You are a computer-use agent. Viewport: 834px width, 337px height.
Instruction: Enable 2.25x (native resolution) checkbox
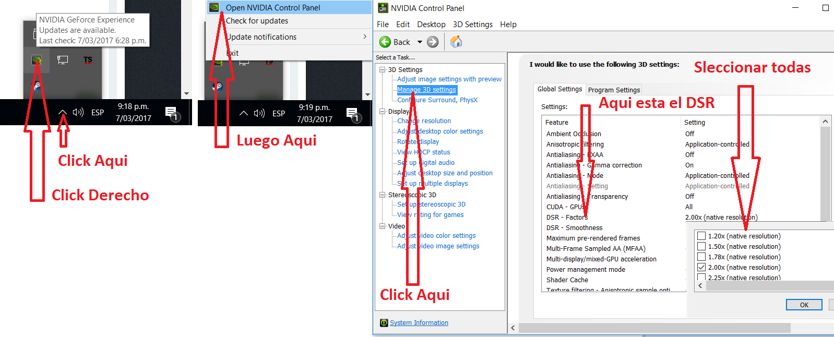(701, 277)
